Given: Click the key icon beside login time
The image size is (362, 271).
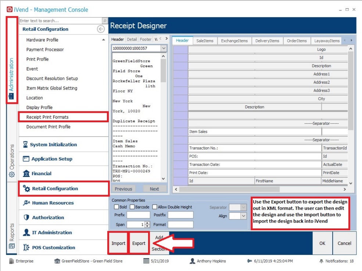Looking at the screenshot, I should (249, 261).
